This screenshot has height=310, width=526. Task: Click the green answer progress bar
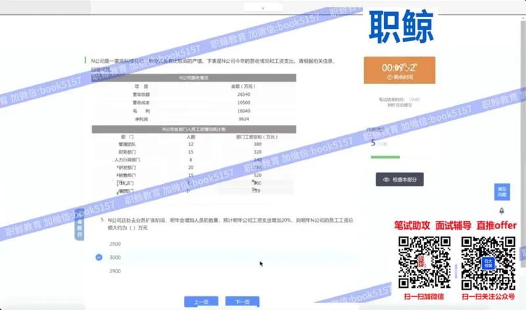385,157
